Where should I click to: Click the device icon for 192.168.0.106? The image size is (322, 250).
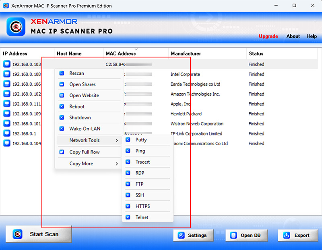pos(7,84)
